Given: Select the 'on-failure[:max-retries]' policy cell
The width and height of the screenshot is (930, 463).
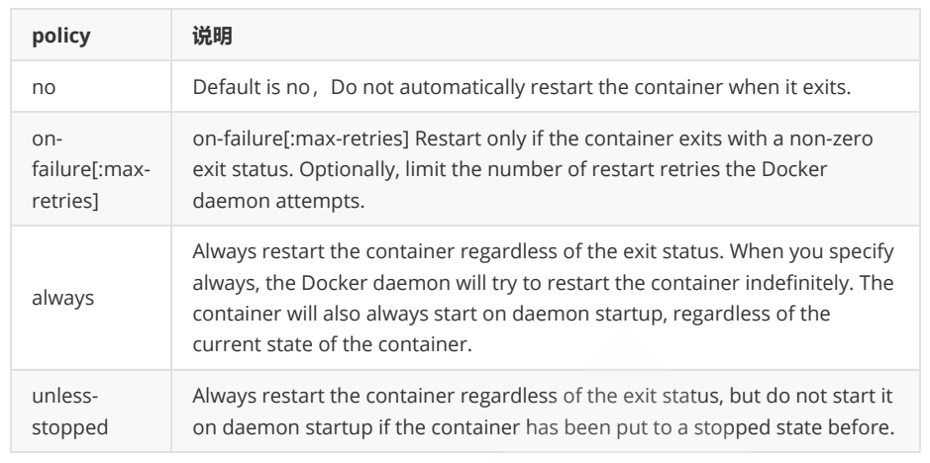Looking at the screenshot, I should [91, 169].
